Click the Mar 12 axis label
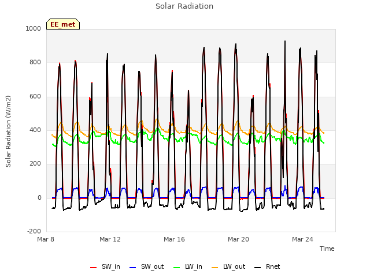 [x=110, y=239]
